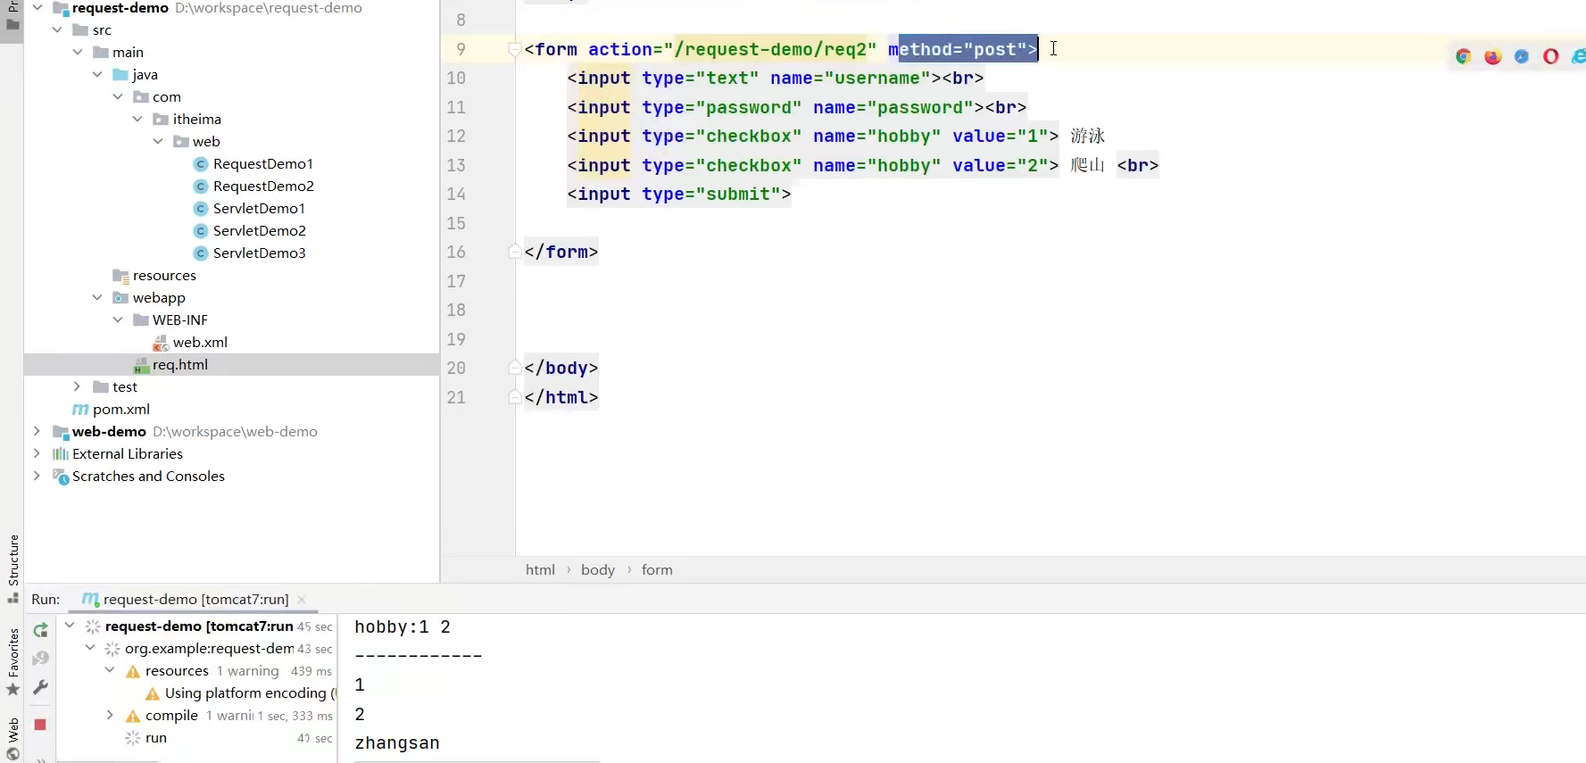Screen dimensions: 1586x763
Task: Expand the compile node in Run tree
Action: click(x=110, y=715)
